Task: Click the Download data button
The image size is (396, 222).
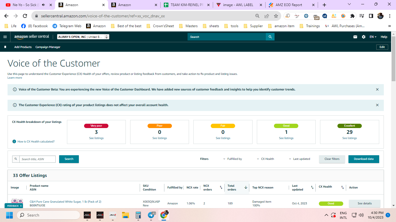Action: click(364, 159)
